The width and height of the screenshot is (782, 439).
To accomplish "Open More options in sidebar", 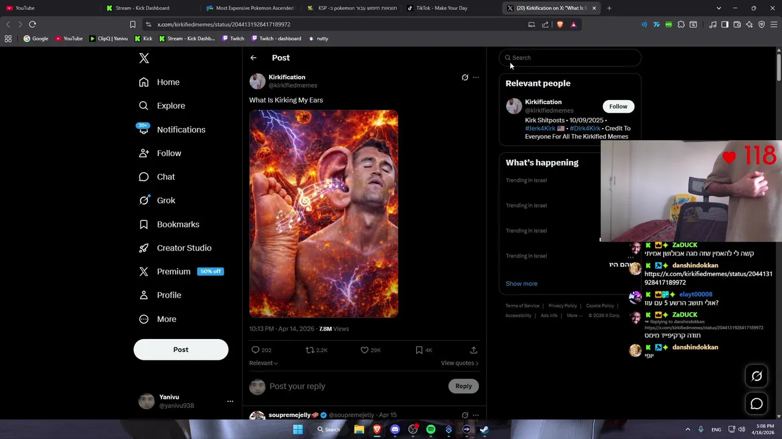I will coord(158,319).
